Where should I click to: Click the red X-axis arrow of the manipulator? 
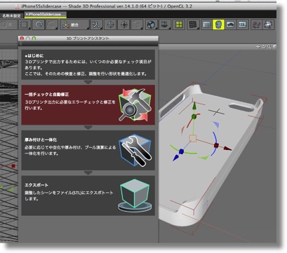pos(228,148)
